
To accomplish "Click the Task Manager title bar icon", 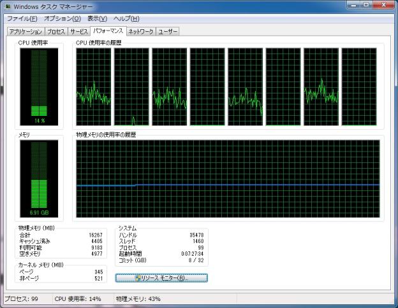I will pyautogui.click(x=8, y=6).
